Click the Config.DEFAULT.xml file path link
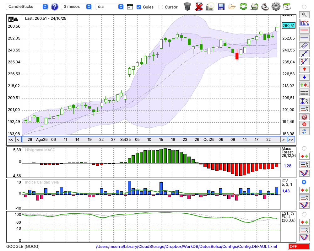The image size is (314, 251). coord(187,247)
